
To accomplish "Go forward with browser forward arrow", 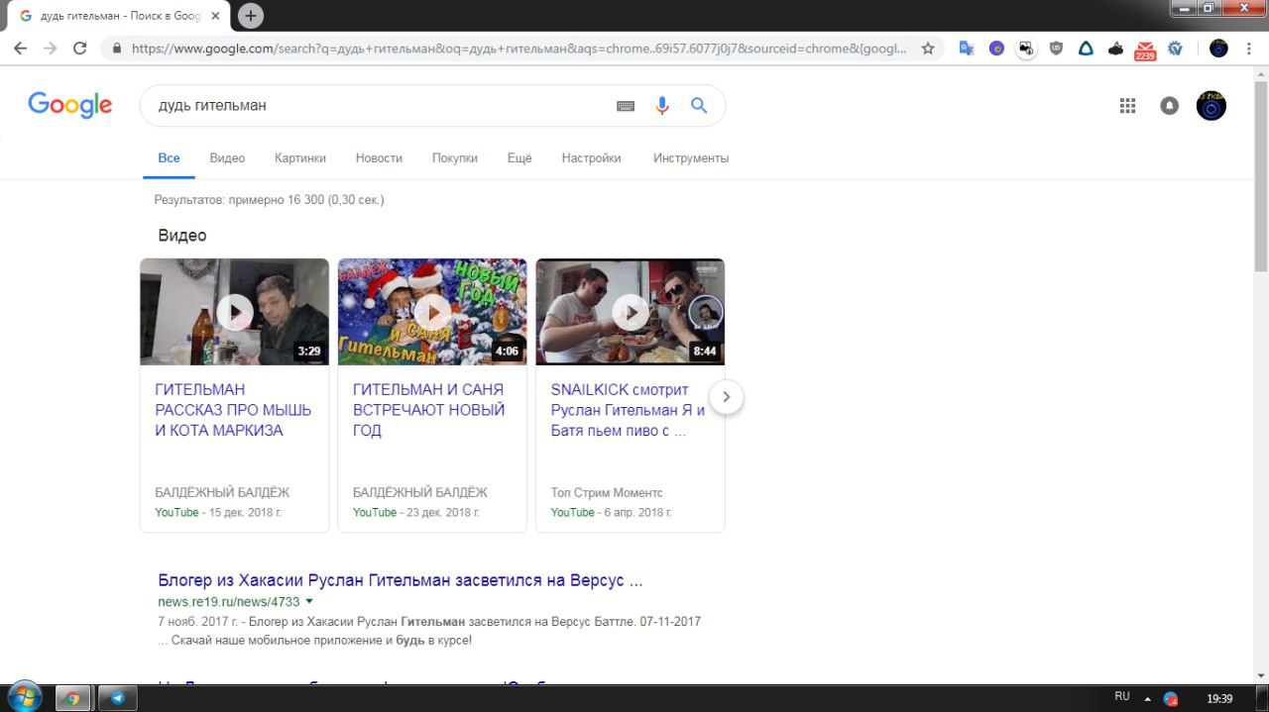I will (x=50, y=48).
